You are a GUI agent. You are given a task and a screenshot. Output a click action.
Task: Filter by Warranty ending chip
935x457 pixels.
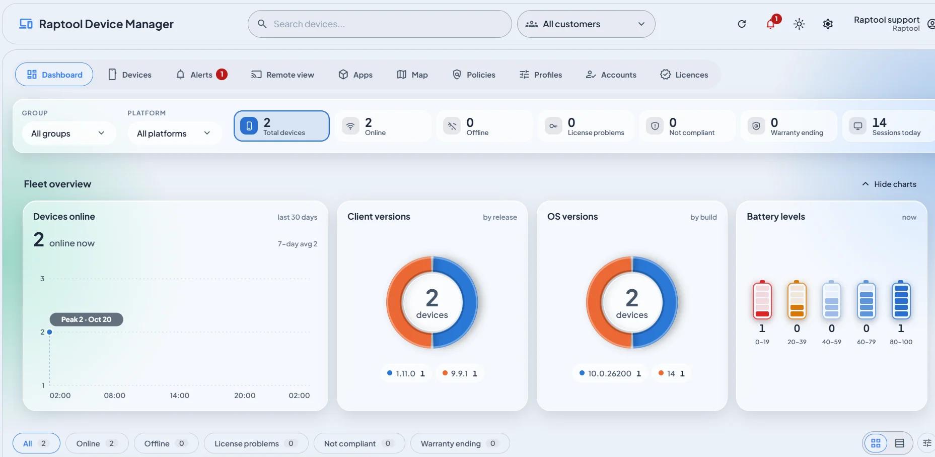(x=460, y=443)
